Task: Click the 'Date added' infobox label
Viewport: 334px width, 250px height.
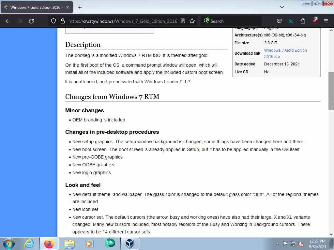Action: point(245,64)
